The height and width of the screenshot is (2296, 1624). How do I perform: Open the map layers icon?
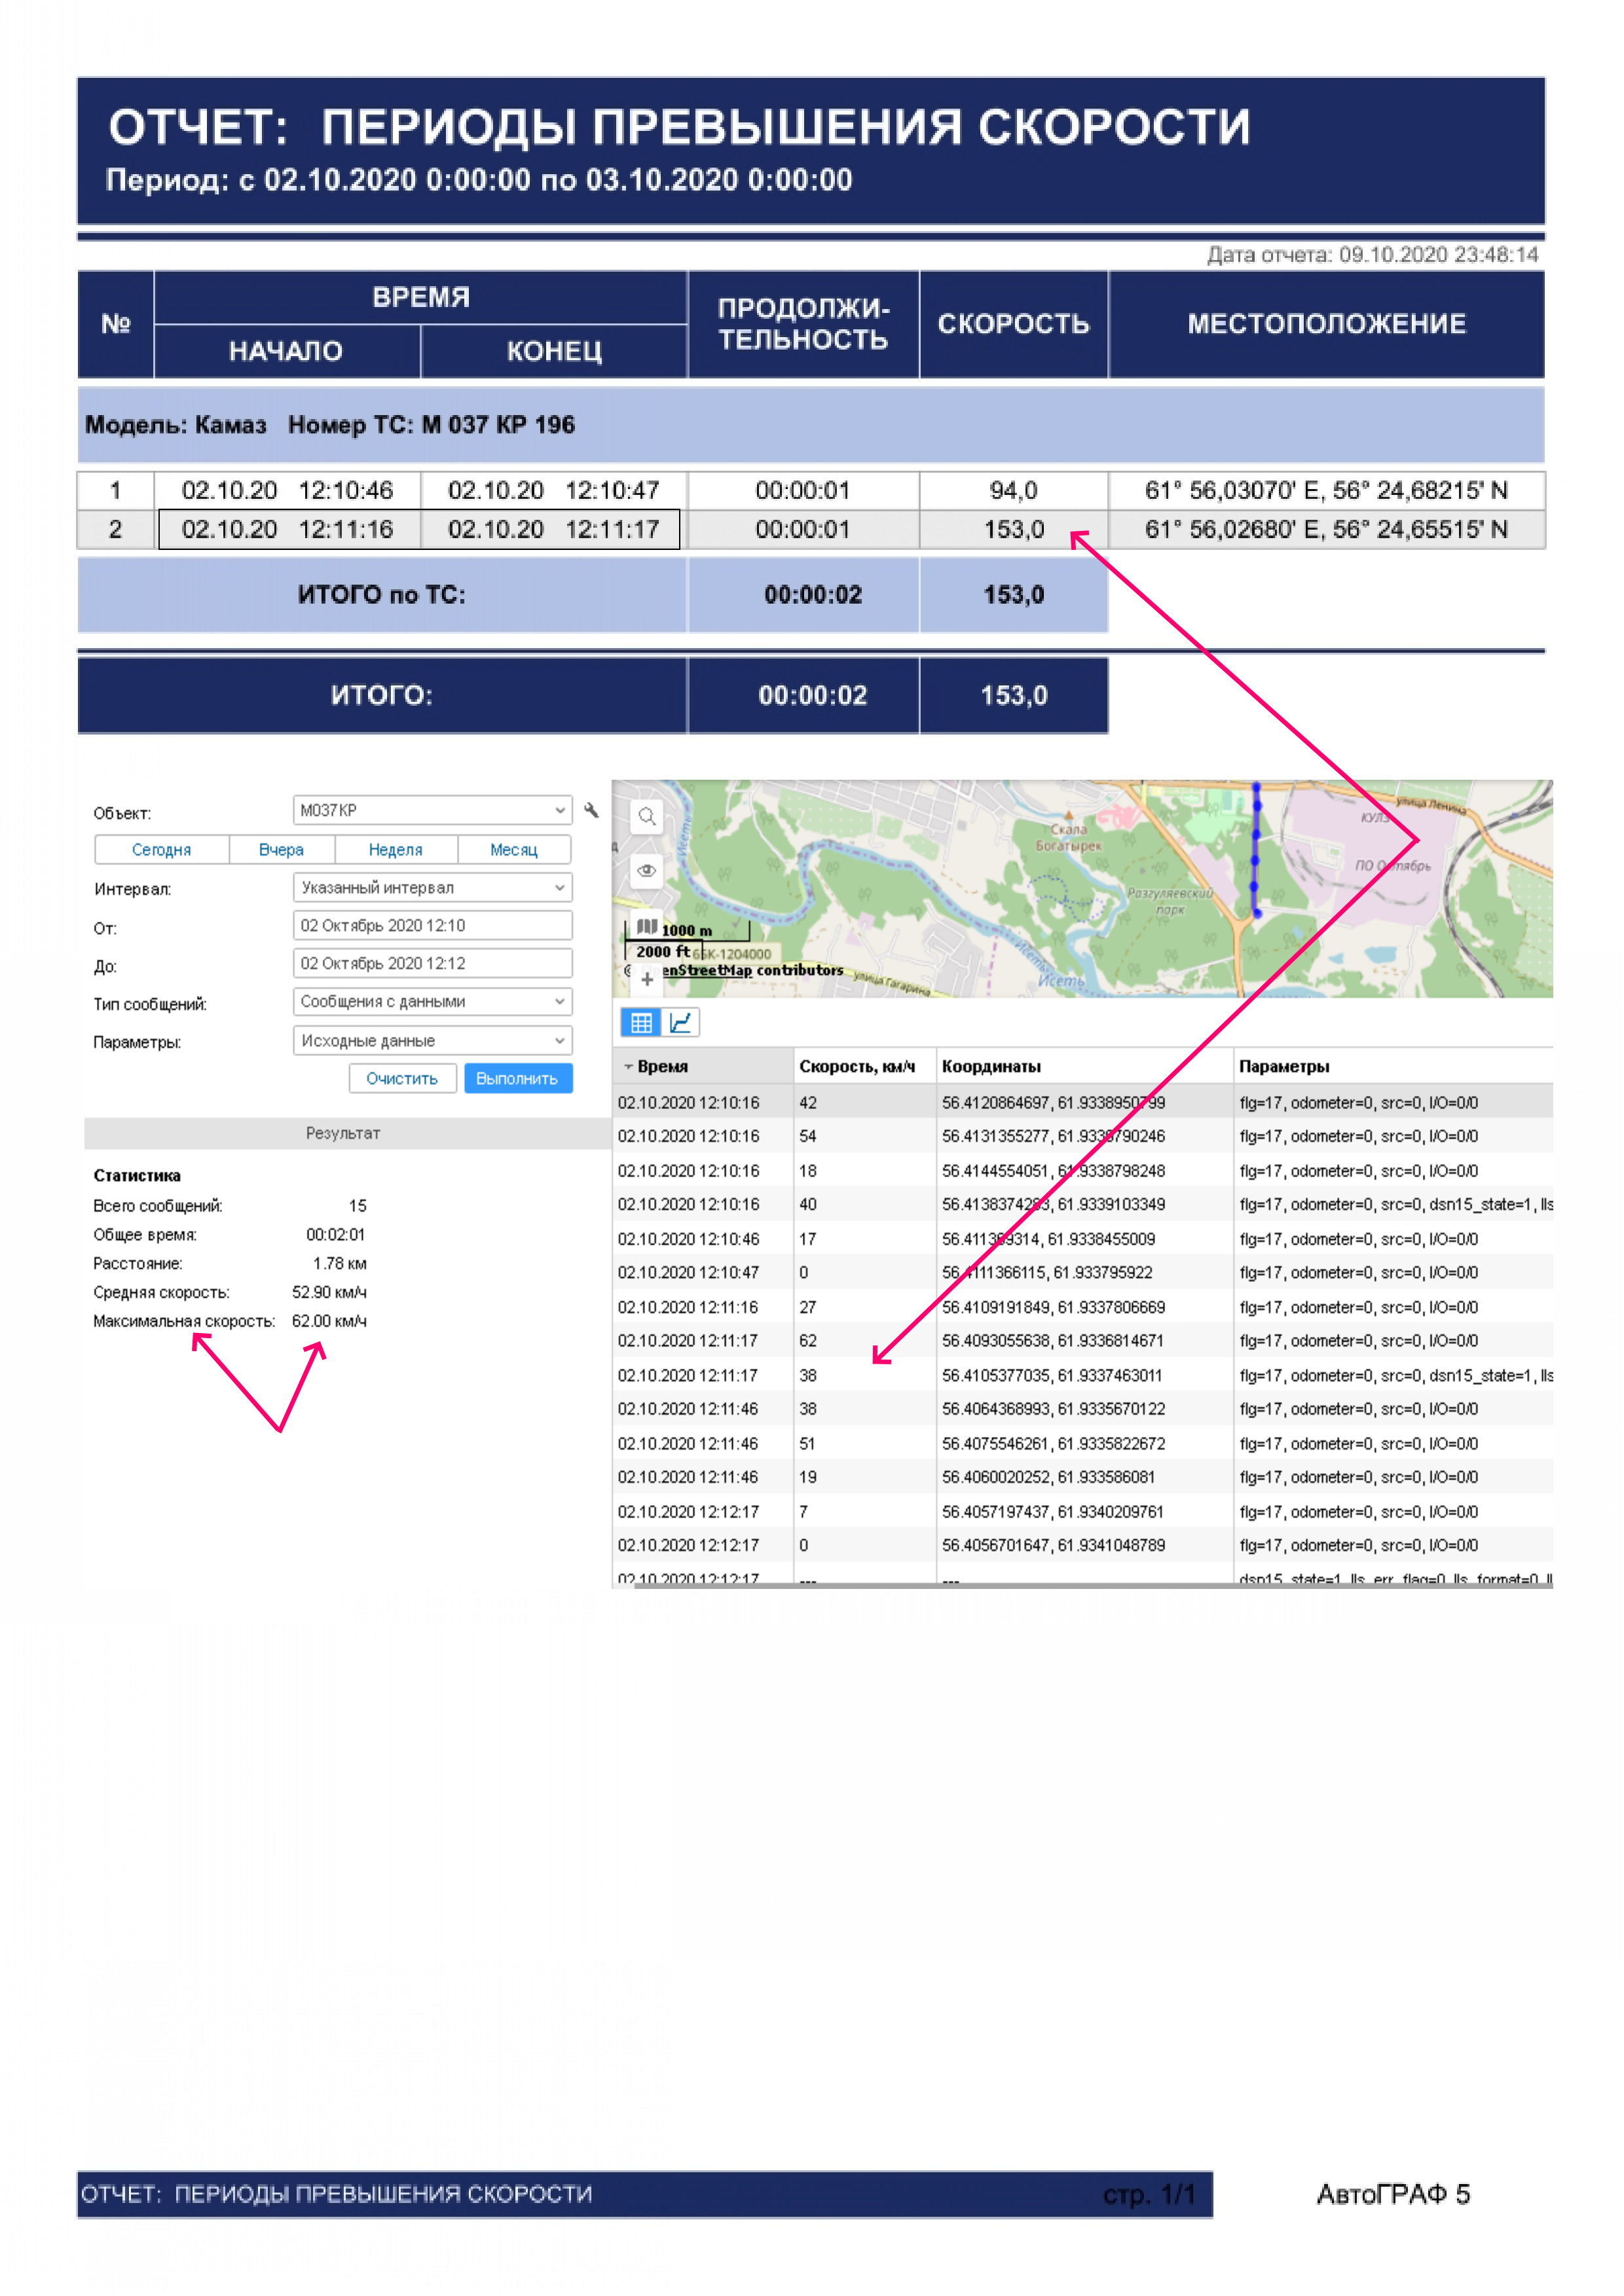pyautogui.click(x=647, y=926)
